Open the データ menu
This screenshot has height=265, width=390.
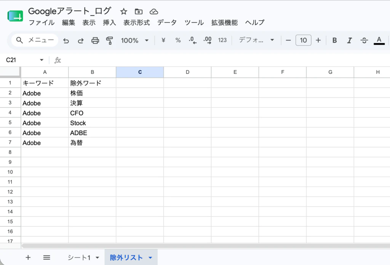(167, 22)
